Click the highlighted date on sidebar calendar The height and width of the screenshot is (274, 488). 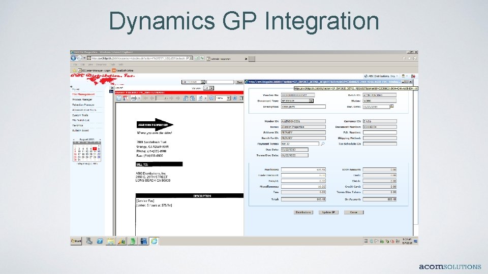coord(95,149)
